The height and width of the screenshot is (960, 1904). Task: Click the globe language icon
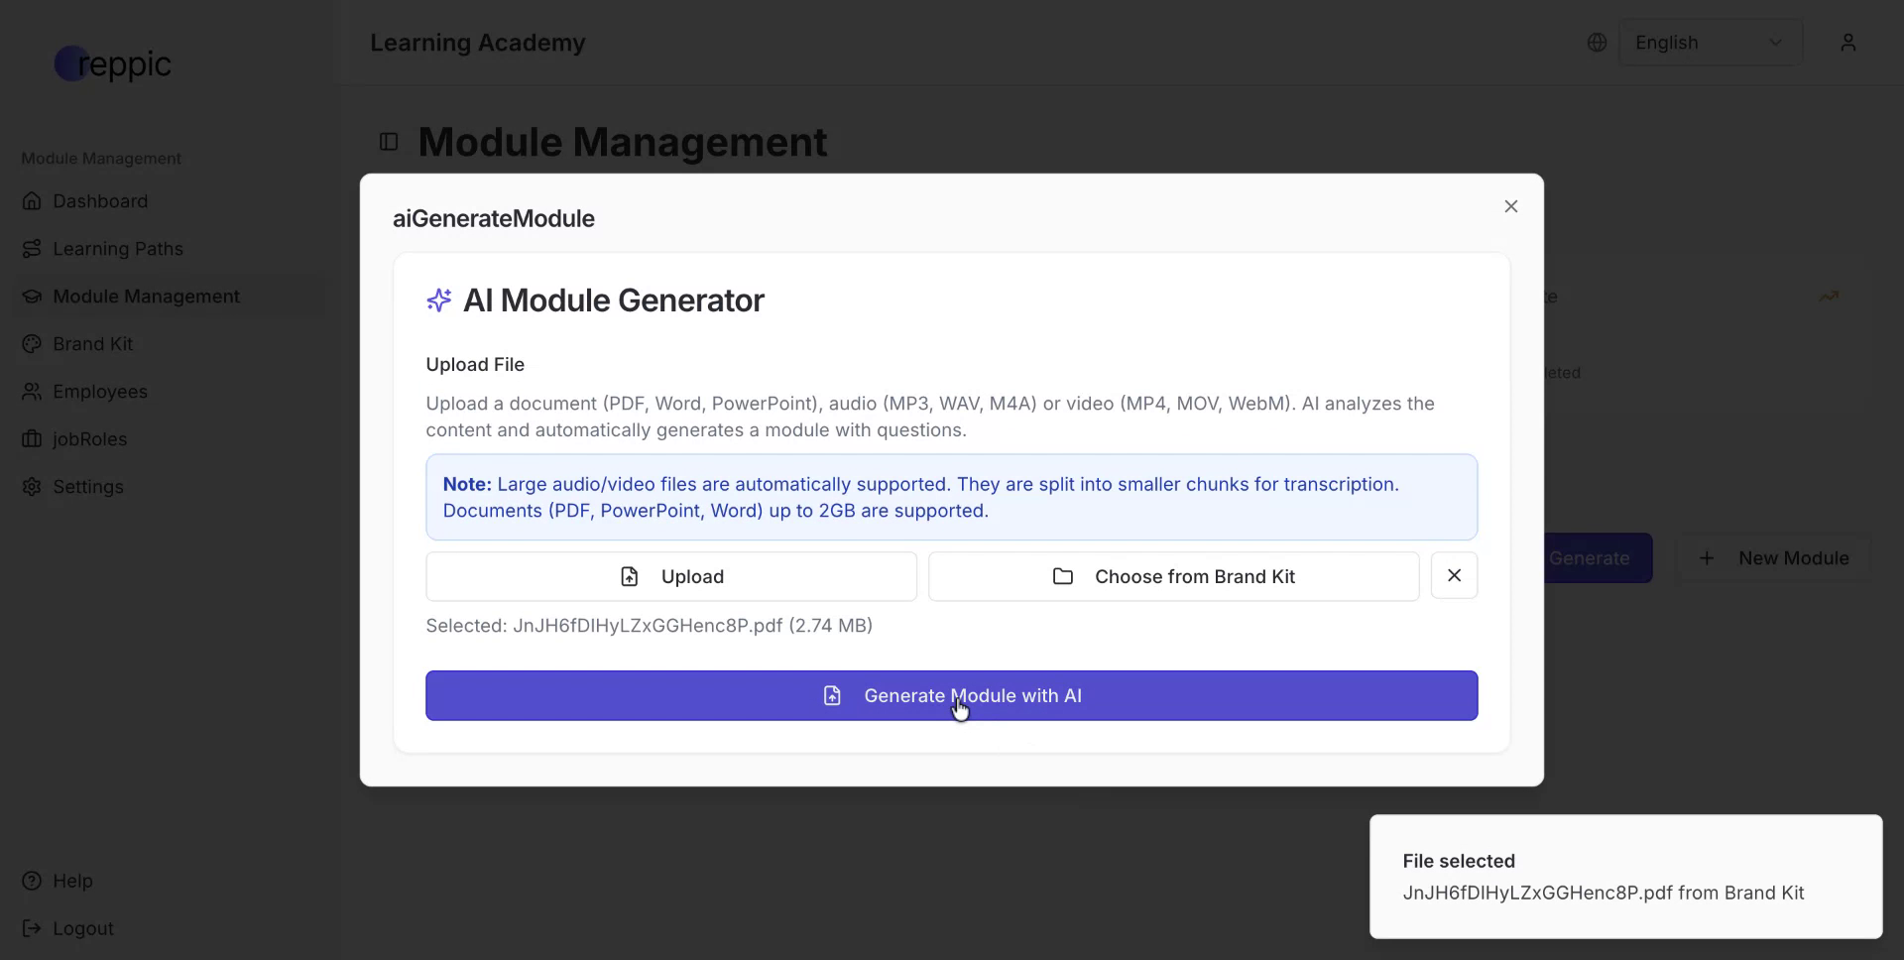pos(1597,43)
